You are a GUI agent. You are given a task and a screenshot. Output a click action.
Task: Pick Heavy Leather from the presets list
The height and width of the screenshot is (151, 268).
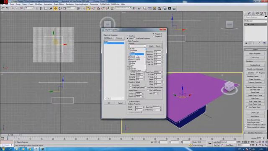tap(137, 60)
